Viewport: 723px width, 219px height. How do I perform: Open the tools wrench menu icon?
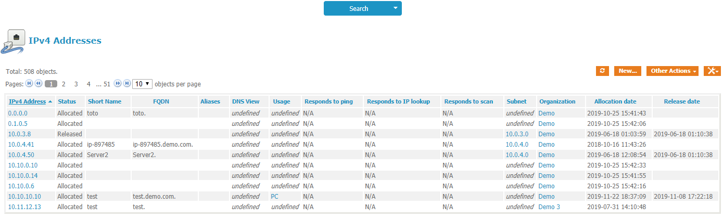point(712,71)
